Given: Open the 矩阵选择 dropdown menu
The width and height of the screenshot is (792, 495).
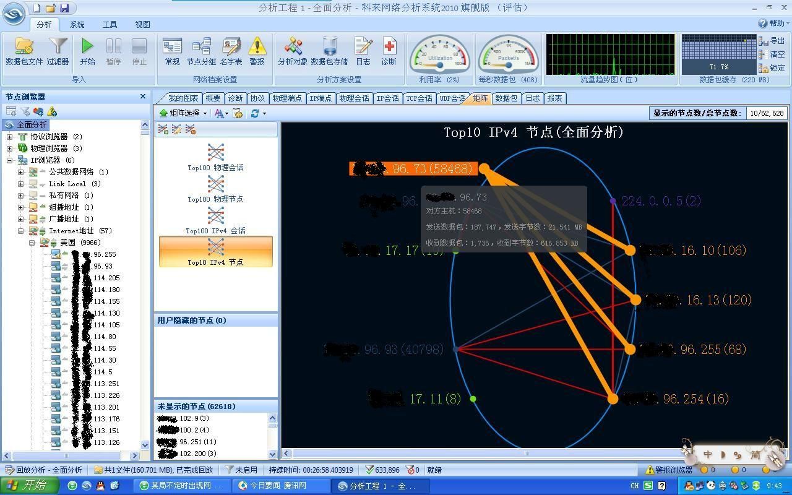Looking at the screenshot, I should click(183, 113).
